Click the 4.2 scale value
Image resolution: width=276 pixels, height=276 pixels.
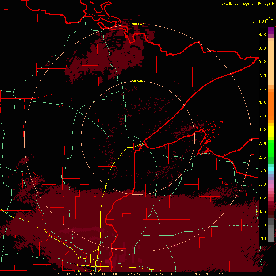[262, 130]
